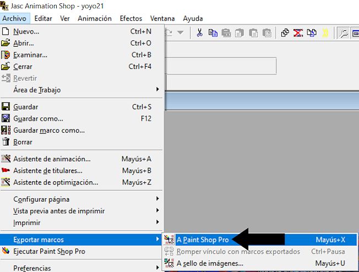Launch Asistente de titulares... entry
Screen dimensions: 359x272
81,170
